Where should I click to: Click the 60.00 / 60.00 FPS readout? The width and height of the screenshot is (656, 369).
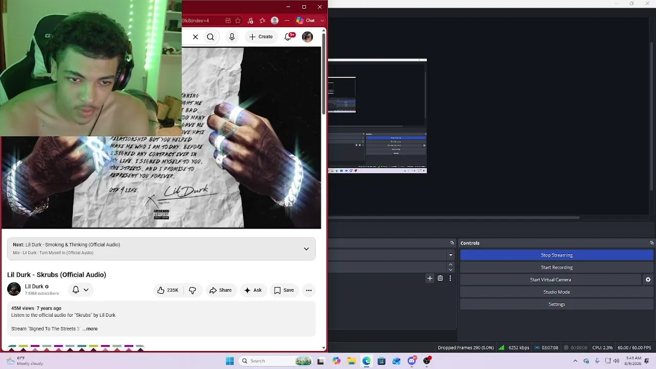coord(634,347)
